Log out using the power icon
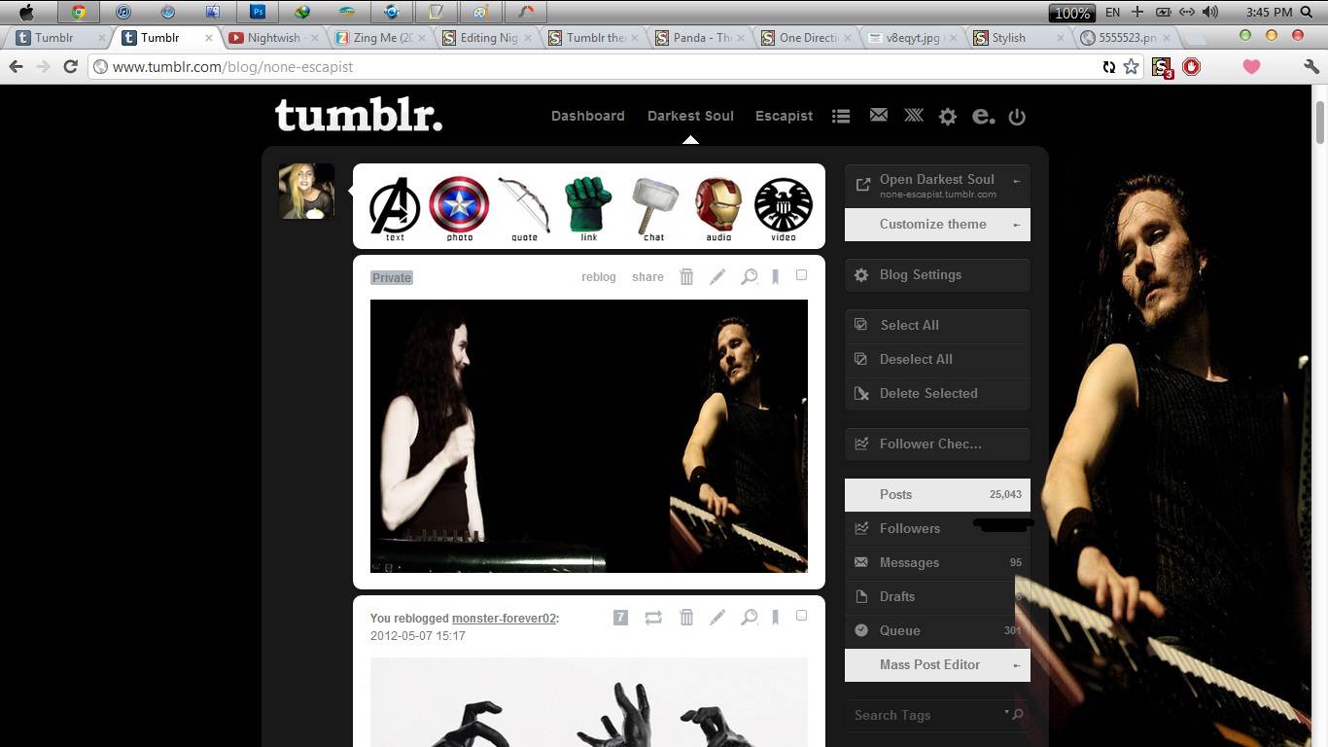Screen dimensions: 1328x747 pos(1017,117)
